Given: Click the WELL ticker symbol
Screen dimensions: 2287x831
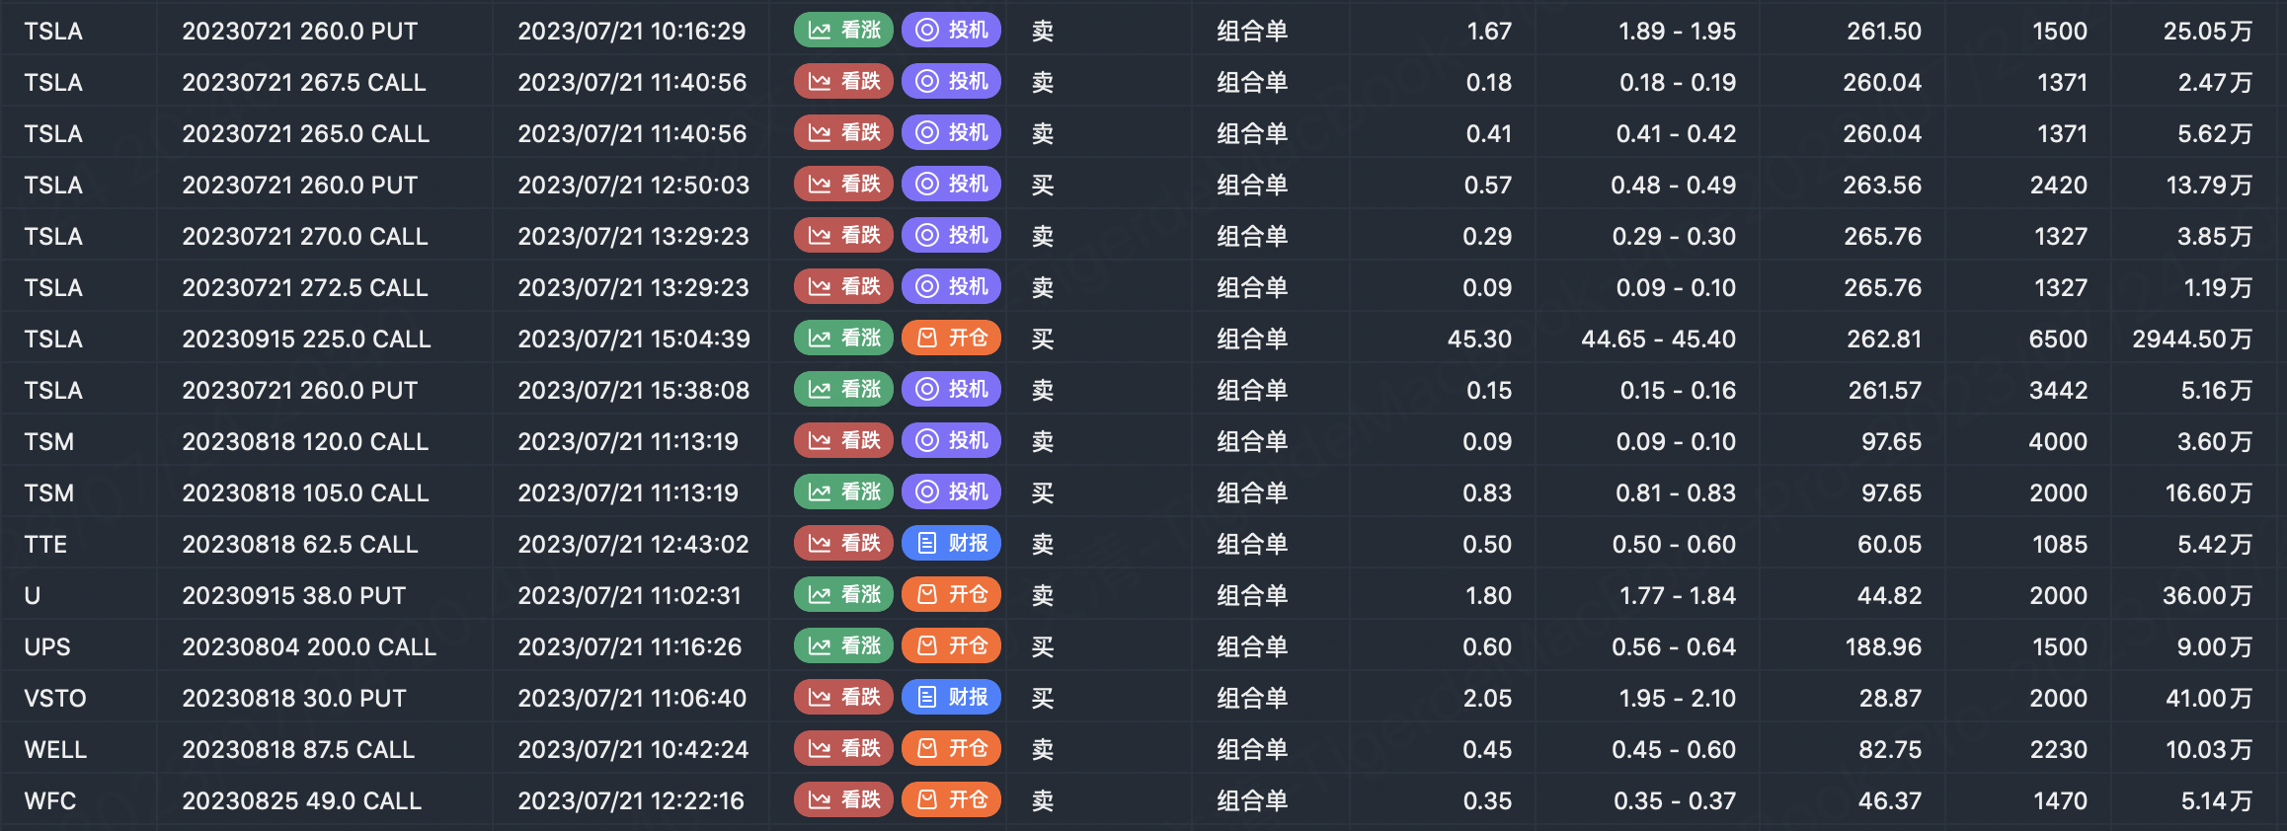Looking at the screenshot, I should coord(55,749).
